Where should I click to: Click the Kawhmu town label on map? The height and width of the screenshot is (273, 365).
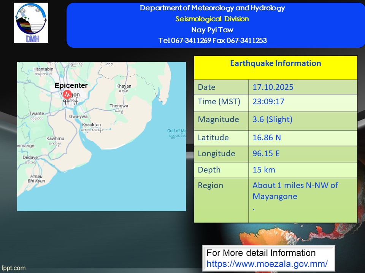click(x=55, y=139)
